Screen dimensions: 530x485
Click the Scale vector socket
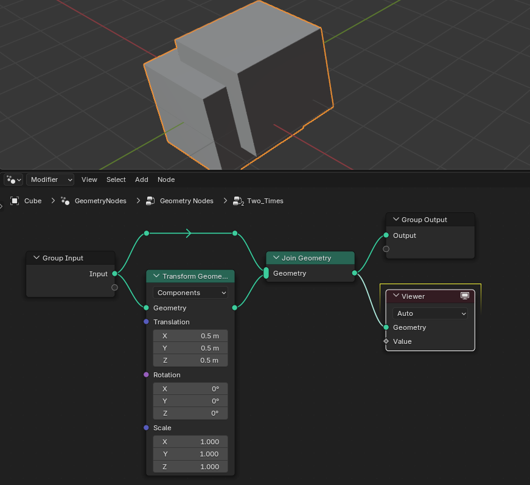click(146, 428)
